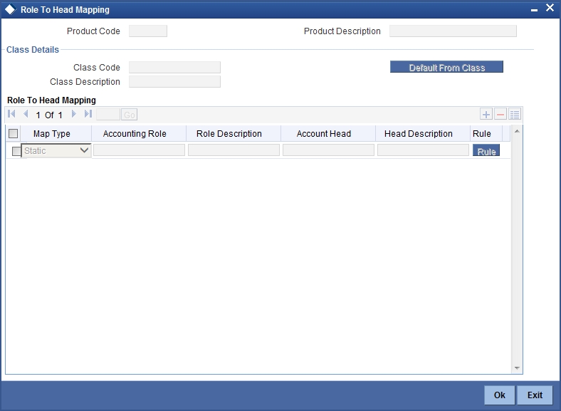Click the Rule button in the row

[x=486, y=151]
